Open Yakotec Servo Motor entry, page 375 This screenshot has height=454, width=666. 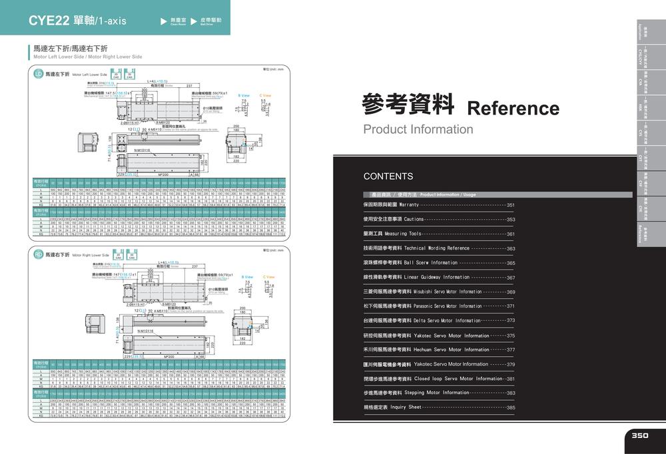[x=439, y=336]
